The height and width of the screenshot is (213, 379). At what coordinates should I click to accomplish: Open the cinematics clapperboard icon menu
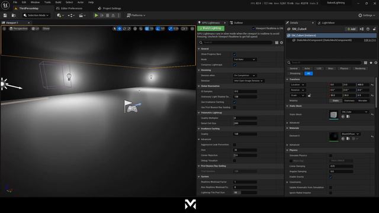82,15
